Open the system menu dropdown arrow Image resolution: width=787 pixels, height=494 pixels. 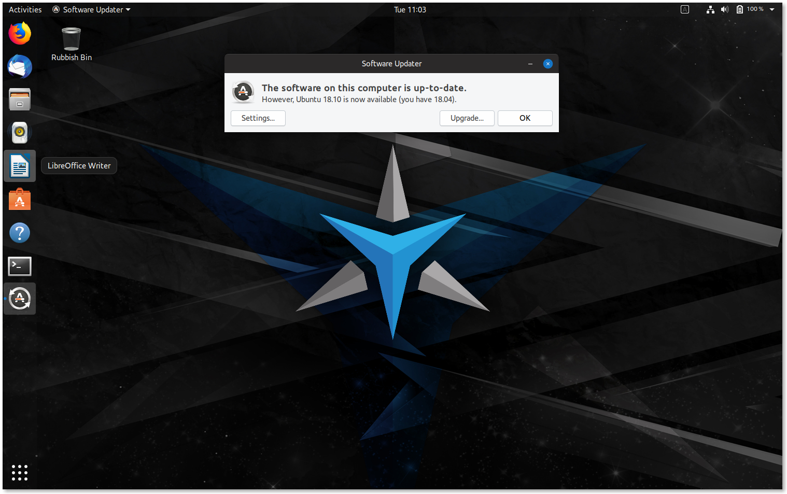(x=772, y=9)
